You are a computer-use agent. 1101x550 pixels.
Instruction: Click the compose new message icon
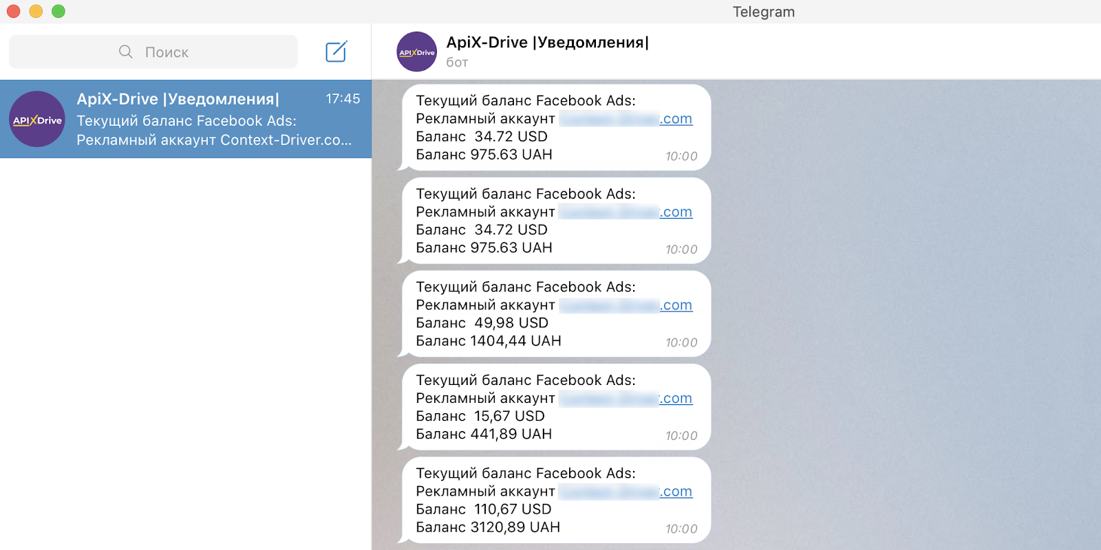[x=336, y=52]
